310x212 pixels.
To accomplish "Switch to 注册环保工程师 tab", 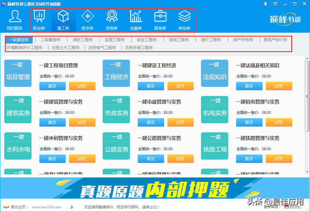I will 139,48.
